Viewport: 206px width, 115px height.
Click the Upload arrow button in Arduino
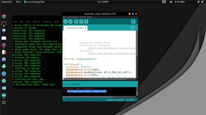70,22
